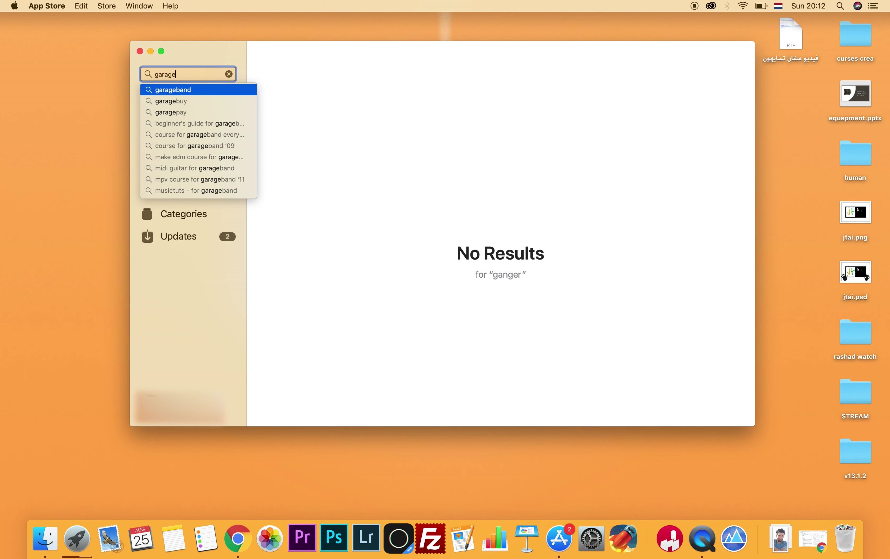Open System Preferences in the Dock
Viewport: 890px width, 559px height.
click(591, 538)
